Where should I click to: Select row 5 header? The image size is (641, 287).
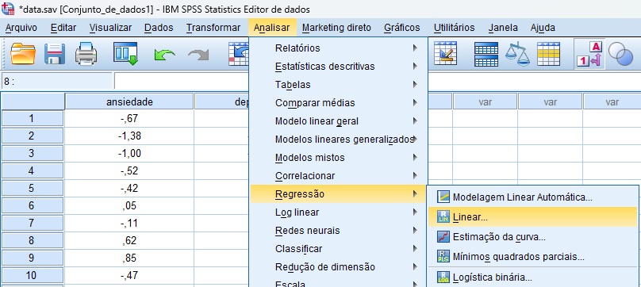tap(32, 189)
